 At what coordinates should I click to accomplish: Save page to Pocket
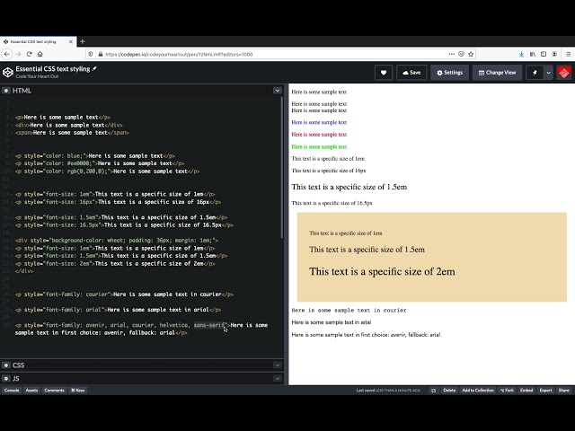461,54
